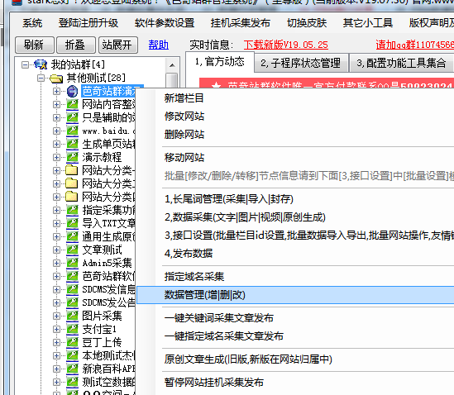Click the green site icon next to 网站内容整

(x=72, y=104)
